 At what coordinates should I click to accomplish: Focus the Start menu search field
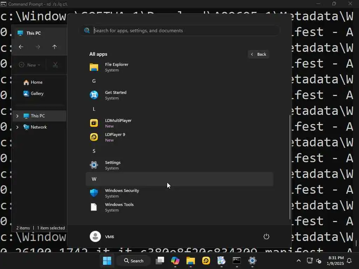point(181,30)
